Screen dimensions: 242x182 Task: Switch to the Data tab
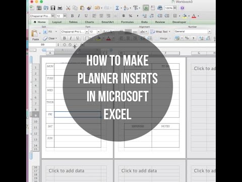click(144, 22)
